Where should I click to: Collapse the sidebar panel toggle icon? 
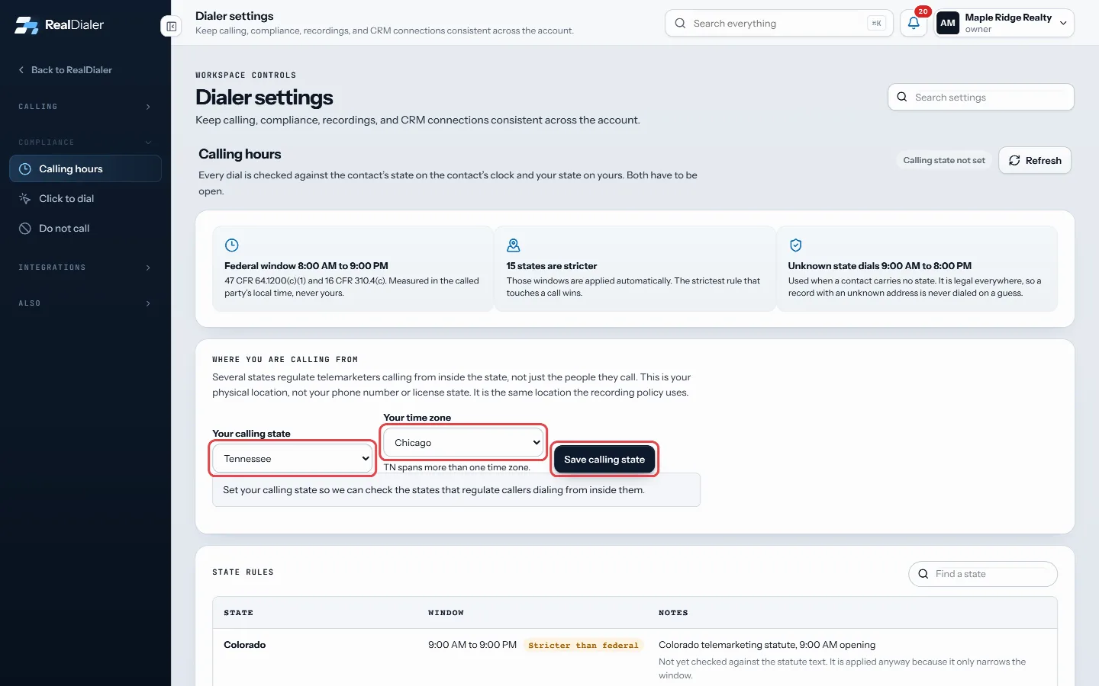(x=172, y=27)
